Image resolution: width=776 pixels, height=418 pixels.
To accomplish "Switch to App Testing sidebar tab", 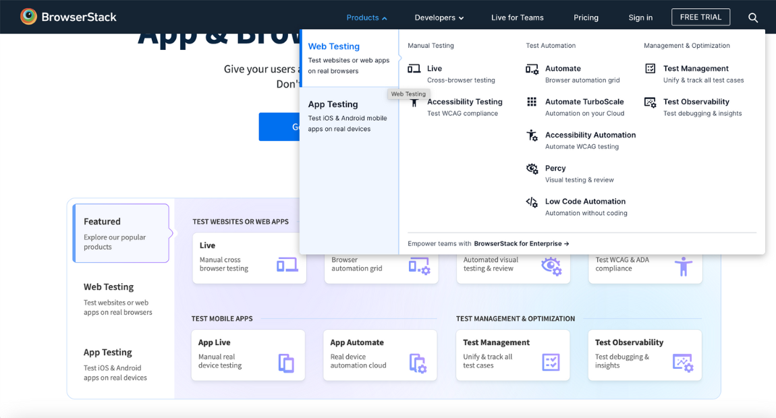I will pyautogui.click(x=116, y=364).
